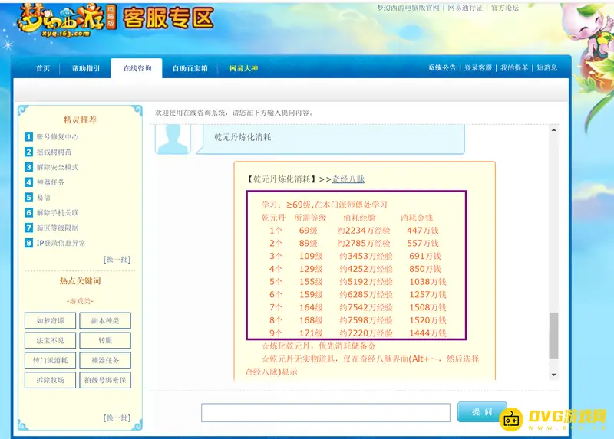Click the 约6285万经验 cell

pos(366,295)
